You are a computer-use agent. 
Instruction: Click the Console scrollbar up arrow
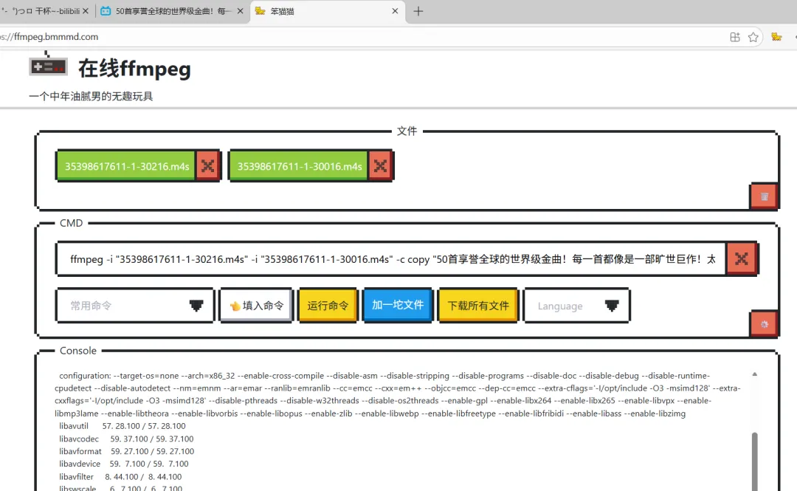tap(755, 374)
